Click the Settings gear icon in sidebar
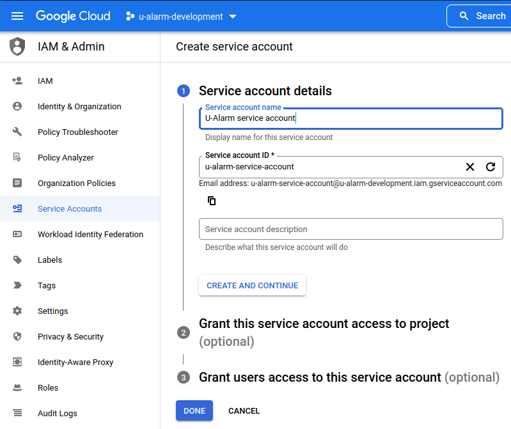The width and height of the screenshot is (511, 429). [x=17, y=311]
